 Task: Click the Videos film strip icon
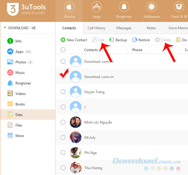coord(10,93)
